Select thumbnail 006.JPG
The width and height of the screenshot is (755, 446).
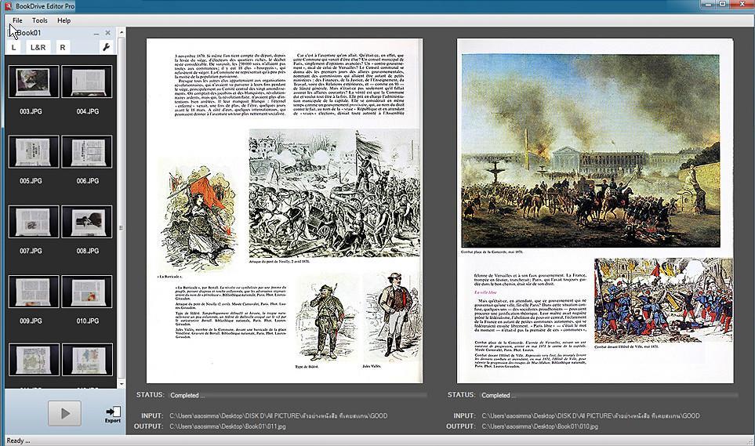click(87, 152)
